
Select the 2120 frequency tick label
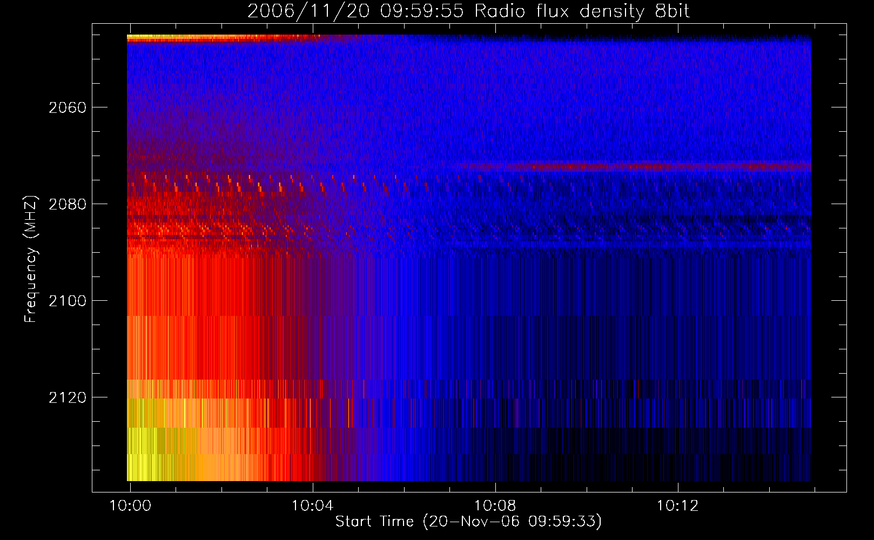(x=68, y=397)
